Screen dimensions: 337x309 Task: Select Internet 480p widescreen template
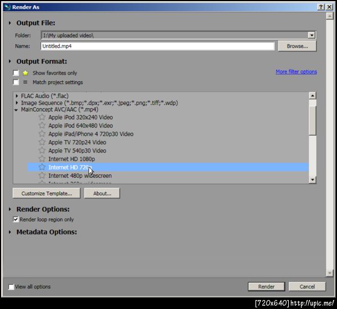pos(80,176)
